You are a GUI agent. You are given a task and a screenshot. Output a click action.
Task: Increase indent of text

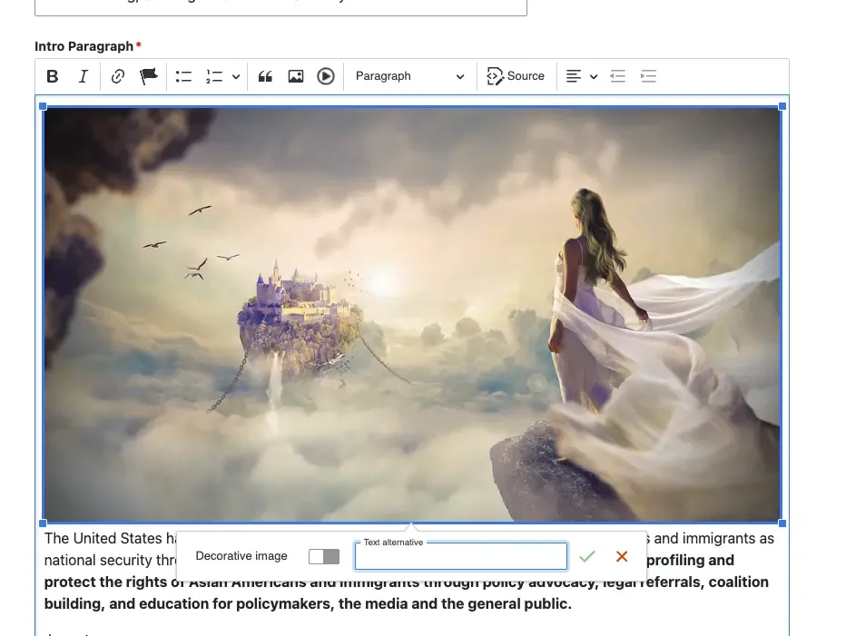pos(648,76)
